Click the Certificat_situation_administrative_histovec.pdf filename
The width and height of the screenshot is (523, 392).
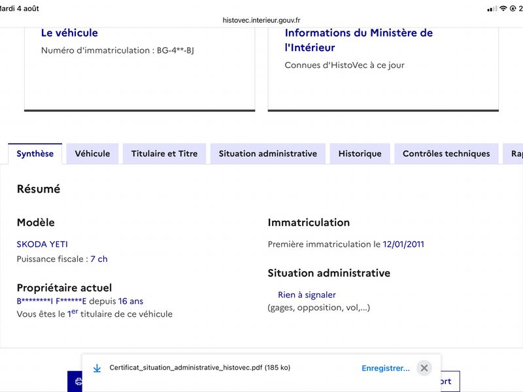coord(186,368)
